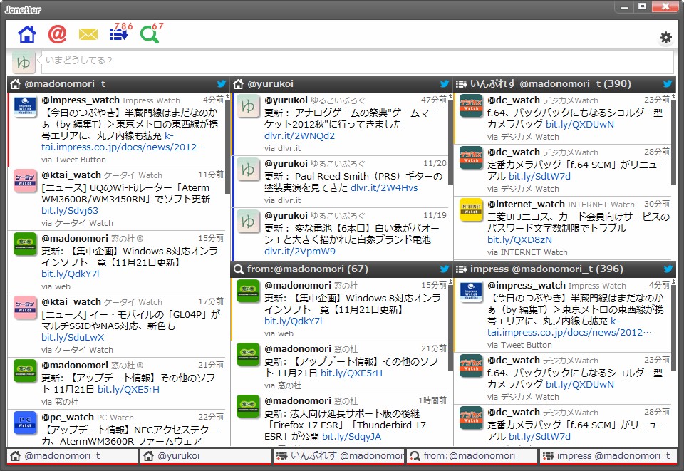Click the Twitter bird on the @madonomori_t column

221,83
